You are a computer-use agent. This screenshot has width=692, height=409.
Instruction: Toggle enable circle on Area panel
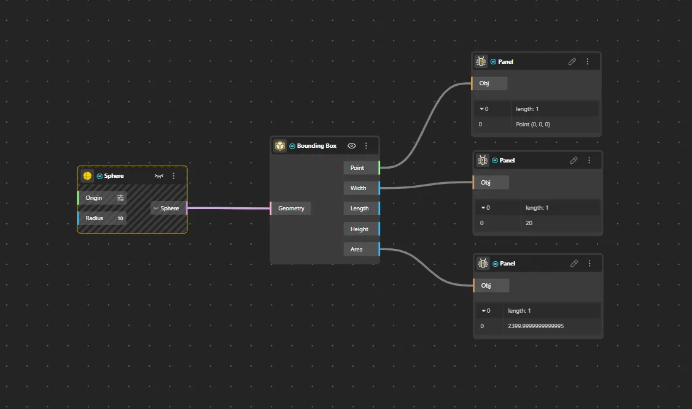pyautogui.click(x=495, y=264)
